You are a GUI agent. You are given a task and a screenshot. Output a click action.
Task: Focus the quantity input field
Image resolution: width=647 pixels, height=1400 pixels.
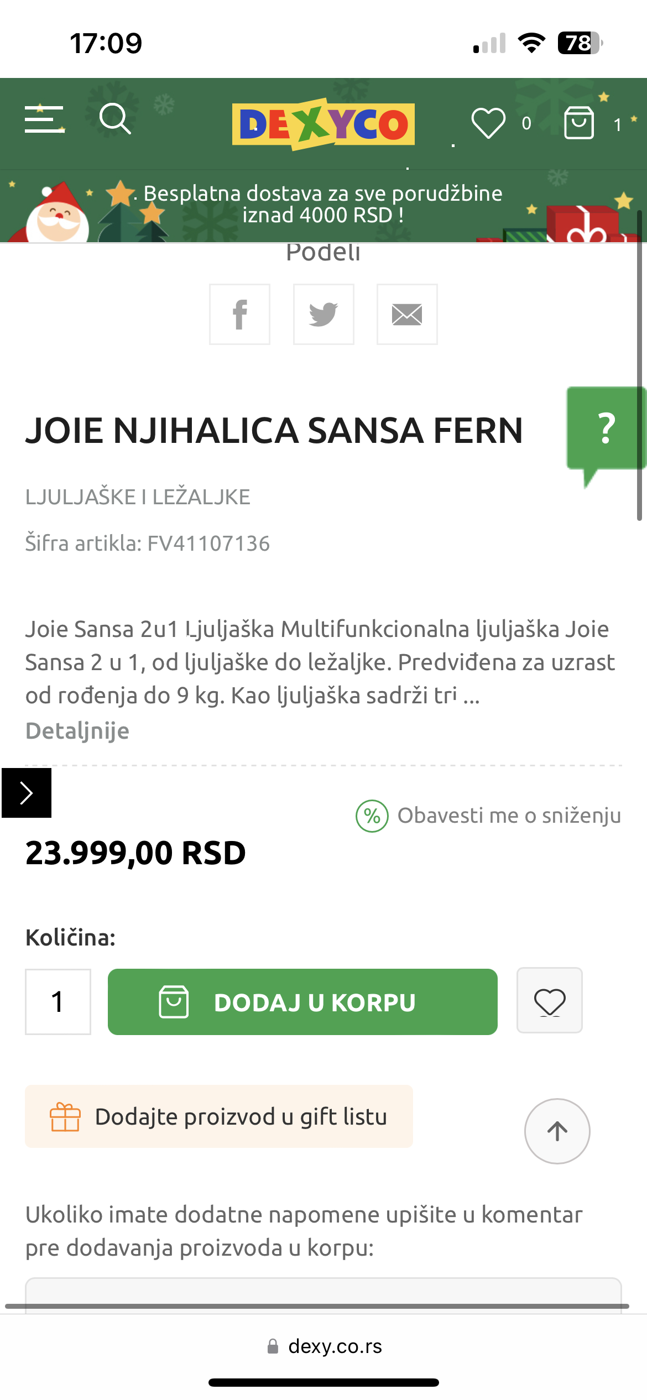(x=58, y=1001)
